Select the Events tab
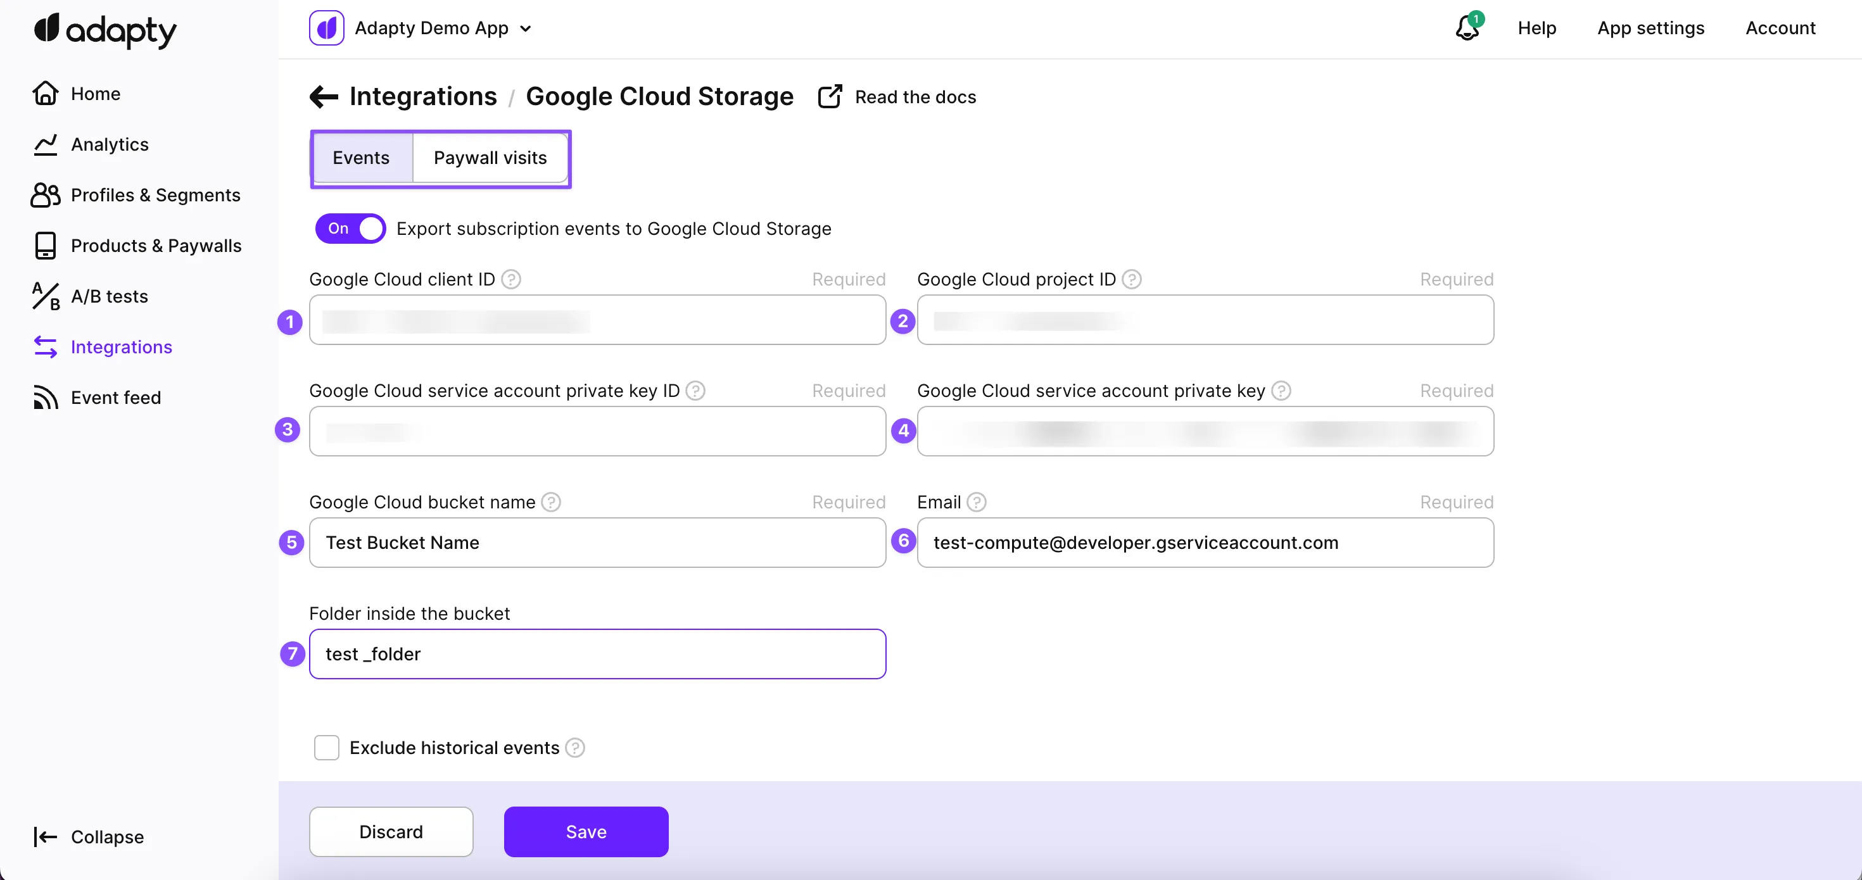 point(362,158)
